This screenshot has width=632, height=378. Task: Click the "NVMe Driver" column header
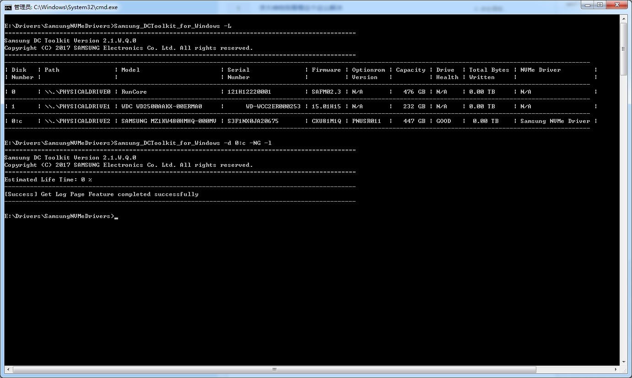(x=540, y=70)
